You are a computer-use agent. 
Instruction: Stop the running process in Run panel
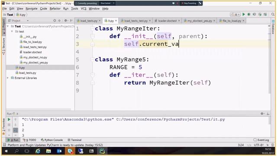[x=9, y=125]
